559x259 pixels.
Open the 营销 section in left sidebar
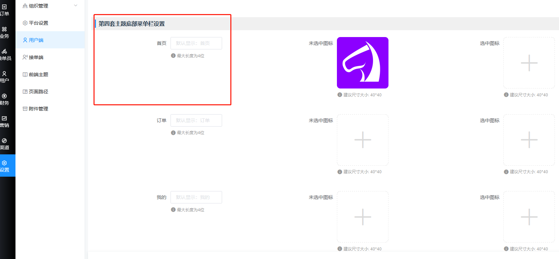pyautogui.click(x=5, y=121)
